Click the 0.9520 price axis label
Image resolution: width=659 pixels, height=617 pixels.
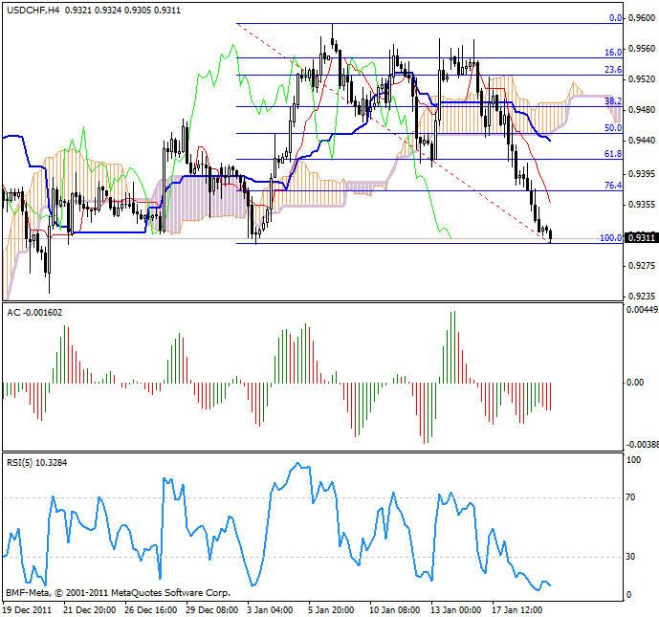tap(642, 79)
